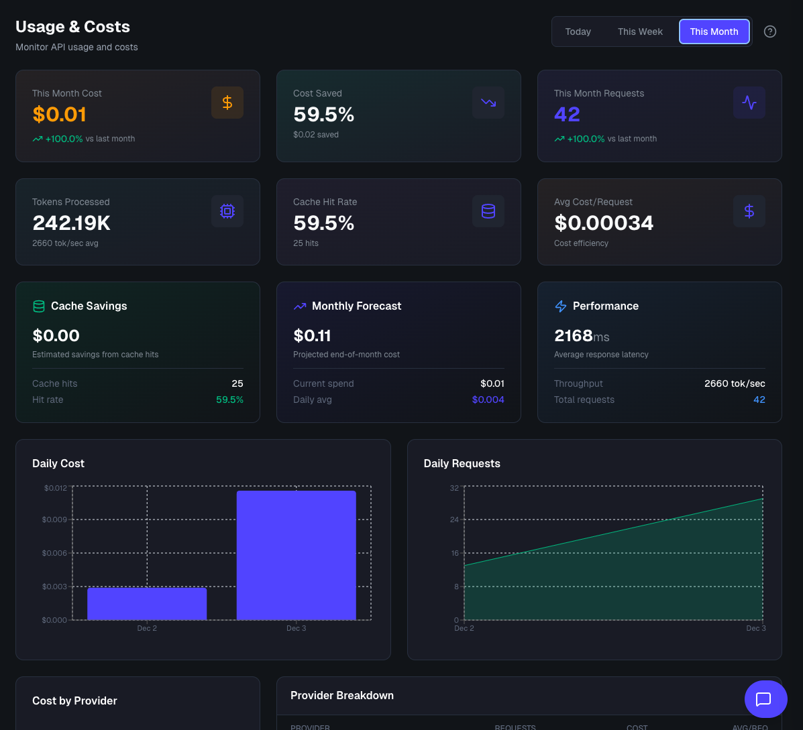803x730 pixels.
Task: Click the chip icon on Tokens Processed card
Action: pyautogui.click(x=227, y=211)
